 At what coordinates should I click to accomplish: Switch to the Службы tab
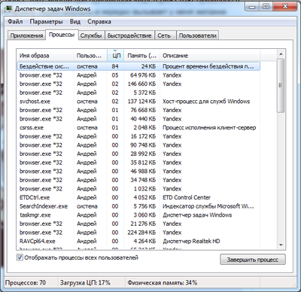tap(91, 35)
